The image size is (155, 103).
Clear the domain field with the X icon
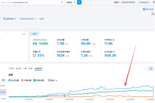point(62,2)
